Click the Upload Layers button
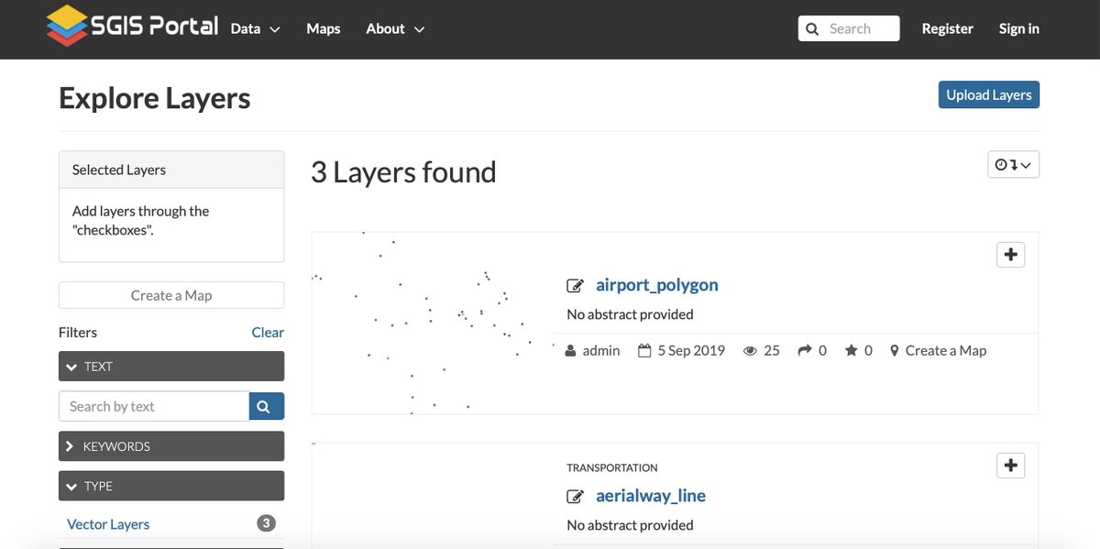The height and width of the screenshot is (549, 1100). click(x=989, y=94)
